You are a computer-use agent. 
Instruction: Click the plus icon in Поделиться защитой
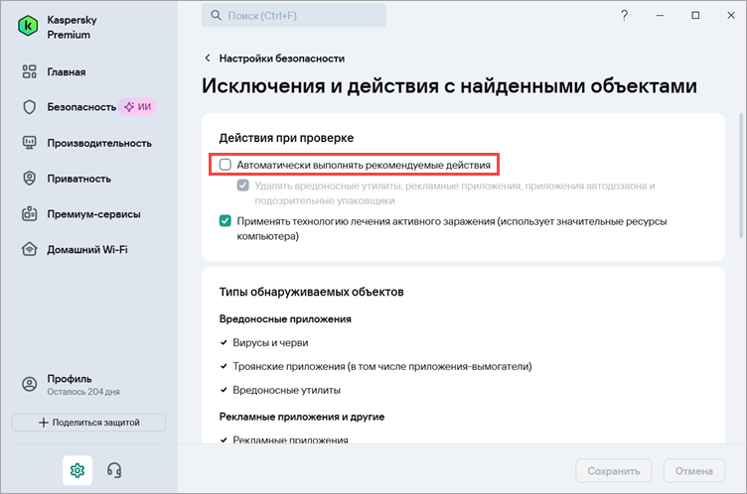coord(44,423)
